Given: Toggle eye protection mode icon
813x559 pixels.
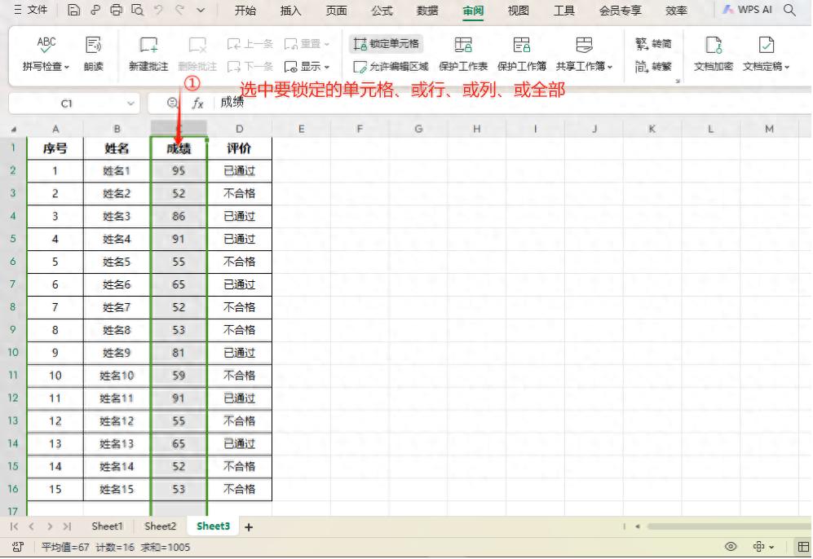Looking at the screenshot, I should (731, 547).
